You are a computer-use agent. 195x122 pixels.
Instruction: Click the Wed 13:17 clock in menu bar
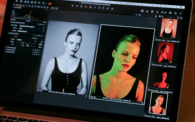tap(169, 6)
